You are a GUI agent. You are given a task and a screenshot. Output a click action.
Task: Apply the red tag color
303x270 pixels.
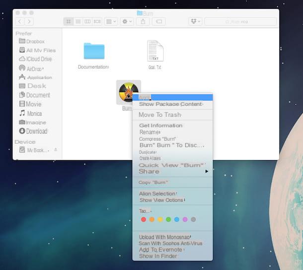[x=144, y=219]
